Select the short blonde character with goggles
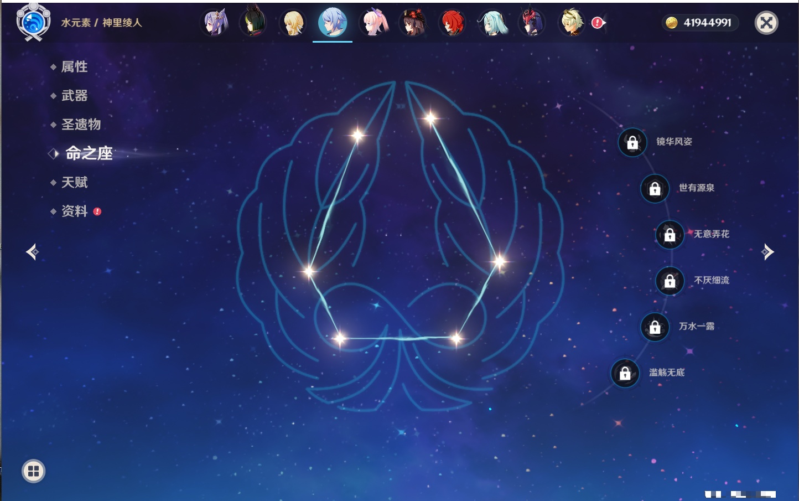Screen dimensions: 799x501 coord(572,23)
